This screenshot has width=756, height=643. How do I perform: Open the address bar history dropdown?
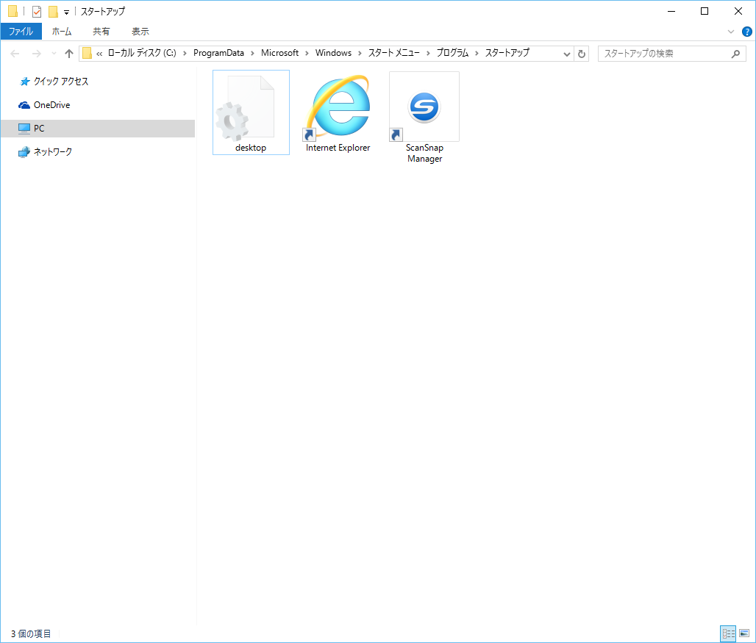[x=566, y=53]
